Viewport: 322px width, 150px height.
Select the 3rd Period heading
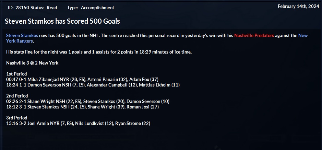point(17,118)
